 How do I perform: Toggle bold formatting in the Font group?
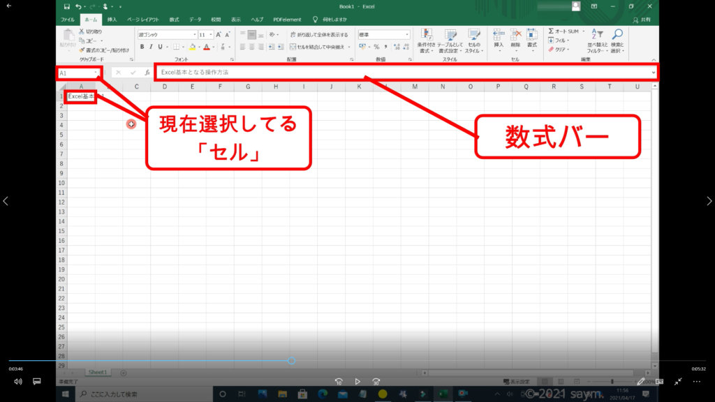click(142, 47)
